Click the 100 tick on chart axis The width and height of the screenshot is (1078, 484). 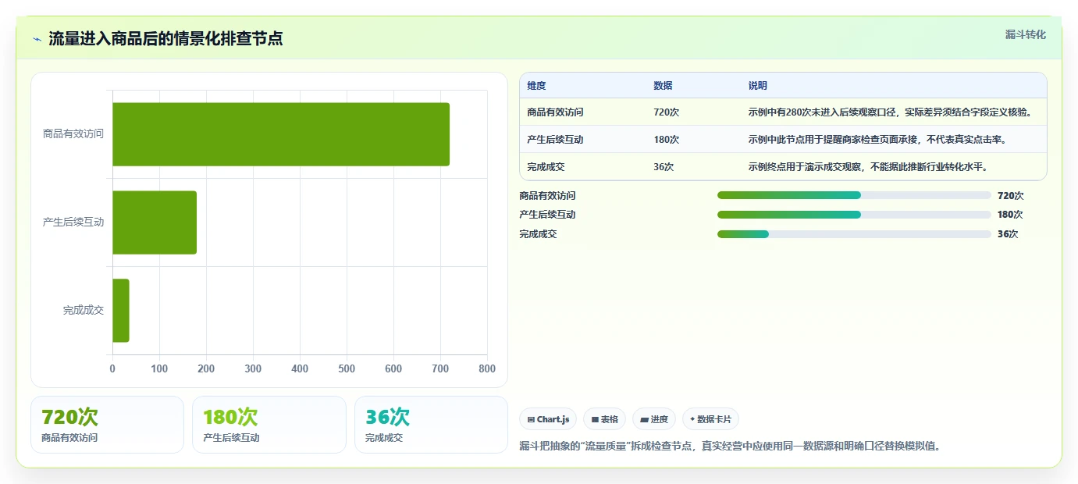159,368
